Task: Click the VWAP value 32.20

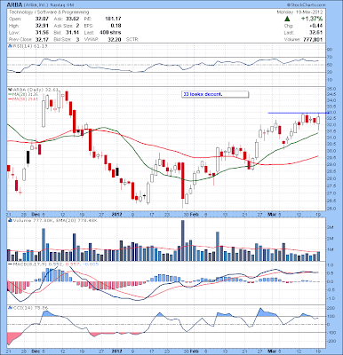Action: coord(115,39)
